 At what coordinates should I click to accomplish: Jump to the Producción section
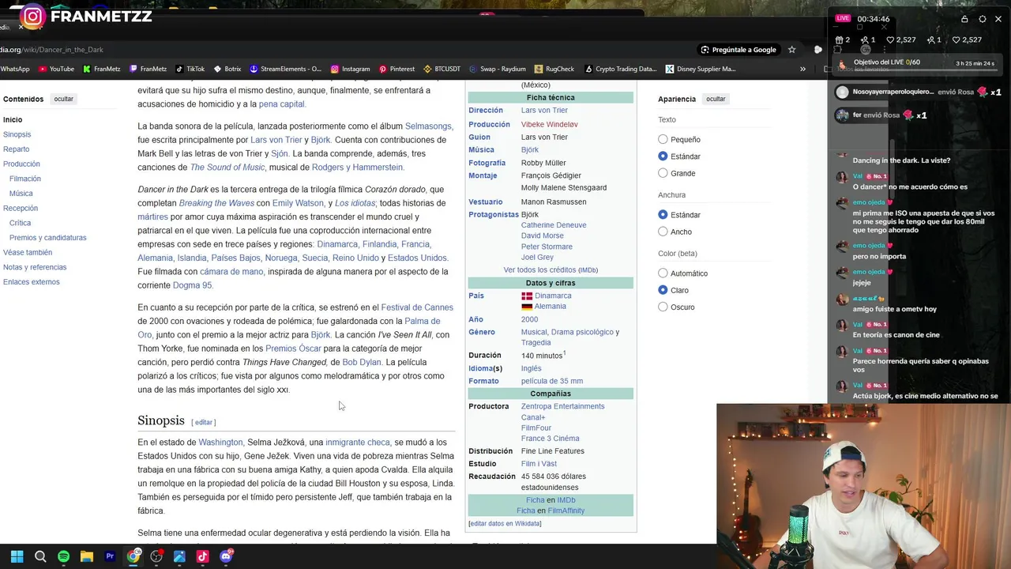(21, 164)
